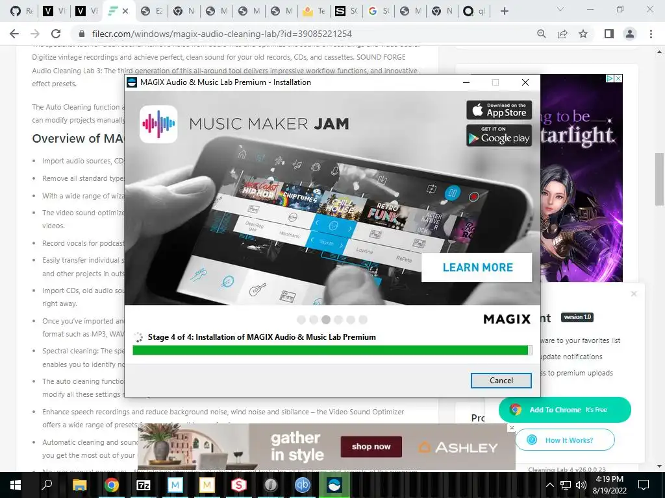Open the App Store download badge
Screen dimensions: 665x498
(499, 110)
